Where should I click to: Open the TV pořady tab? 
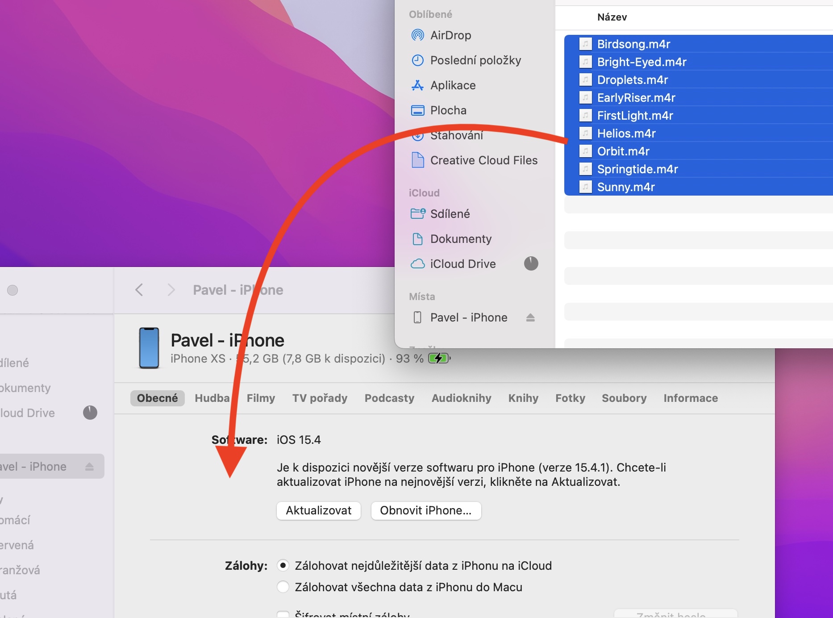coord(320,398)
